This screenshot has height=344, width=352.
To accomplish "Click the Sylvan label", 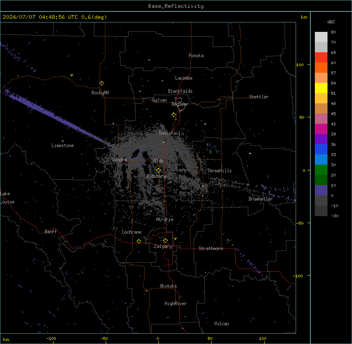I will pyautogui.click(x=159, y=100).
